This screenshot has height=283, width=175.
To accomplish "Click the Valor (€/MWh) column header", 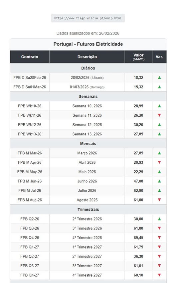I will tap(138, 57).
